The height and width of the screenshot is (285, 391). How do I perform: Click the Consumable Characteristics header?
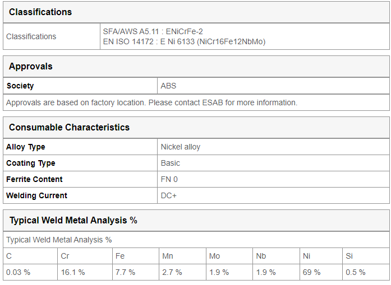tap(70, 128)
